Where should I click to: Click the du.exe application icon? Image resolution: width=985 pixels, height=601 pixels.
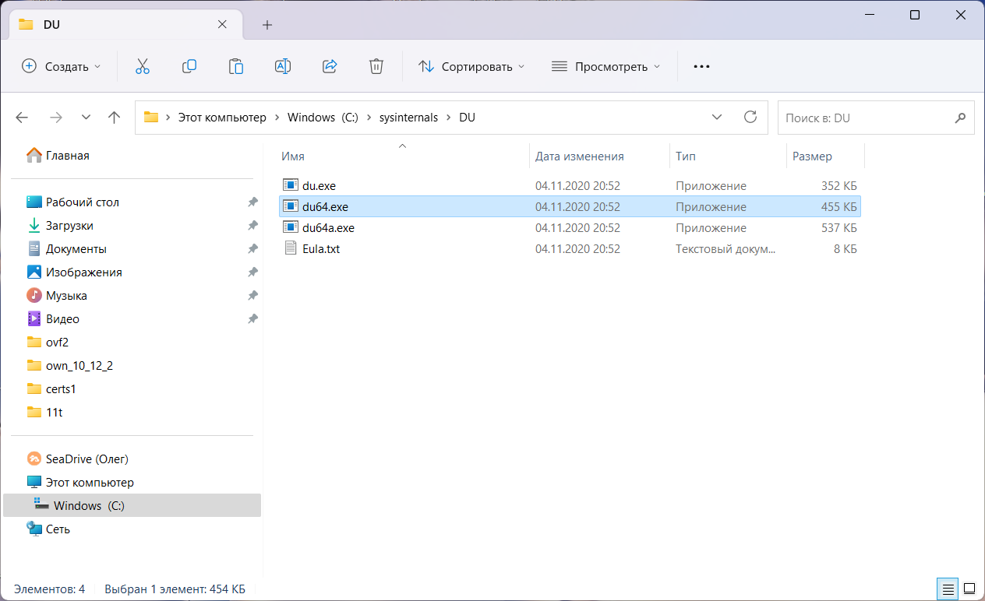tap(291, 185)
